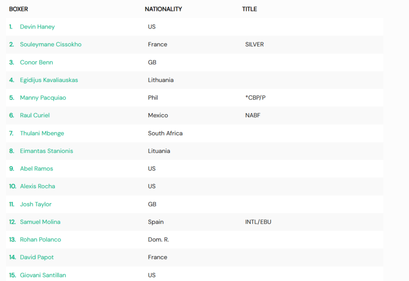The height and width of the screenshot is (281, 409).
Task: Open the Thulani Mbenge link
Action: 42,133
